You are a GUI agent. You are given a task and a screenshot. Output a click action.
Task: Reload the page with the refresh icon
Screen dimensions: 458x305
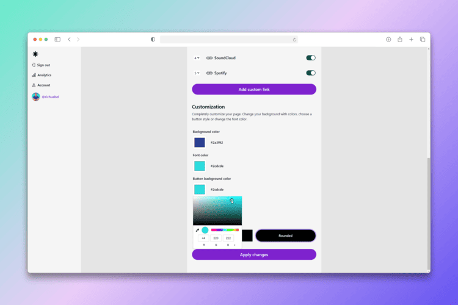click(x=294, y=40)
